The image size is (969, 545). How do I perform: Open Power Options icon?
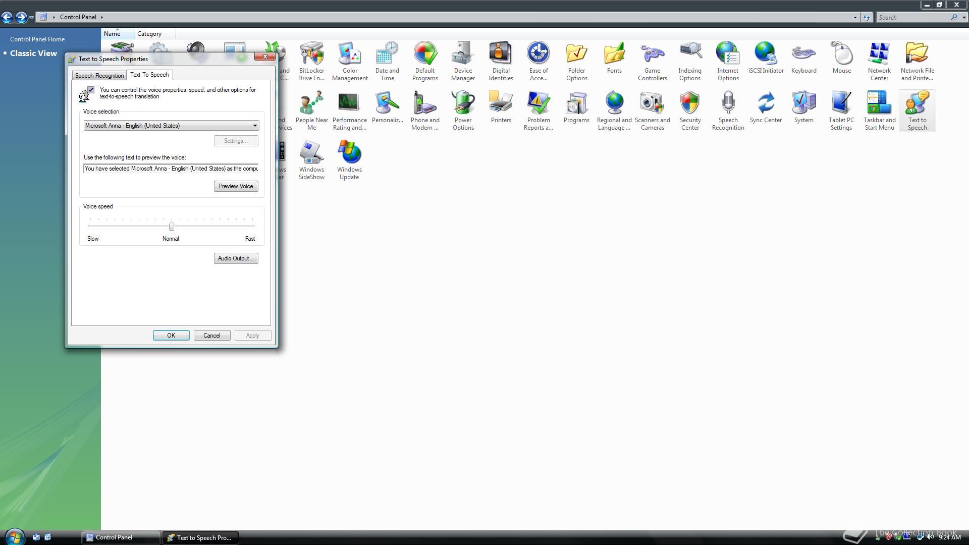tap(463, 111)
